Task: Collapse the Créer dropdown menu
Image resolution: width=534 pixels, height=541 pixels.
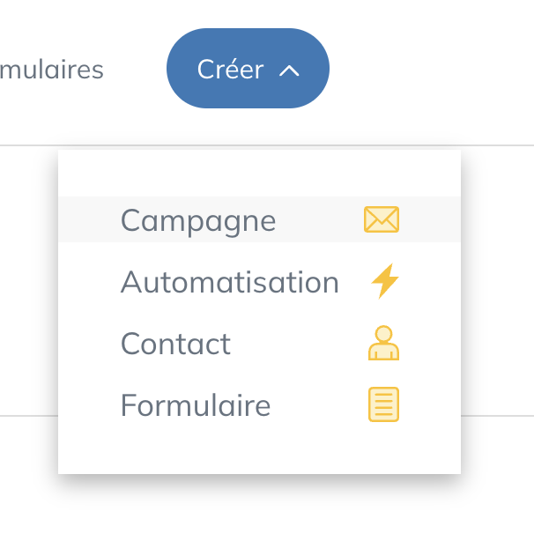Action: pyautogui.click(x=248, y=69)
